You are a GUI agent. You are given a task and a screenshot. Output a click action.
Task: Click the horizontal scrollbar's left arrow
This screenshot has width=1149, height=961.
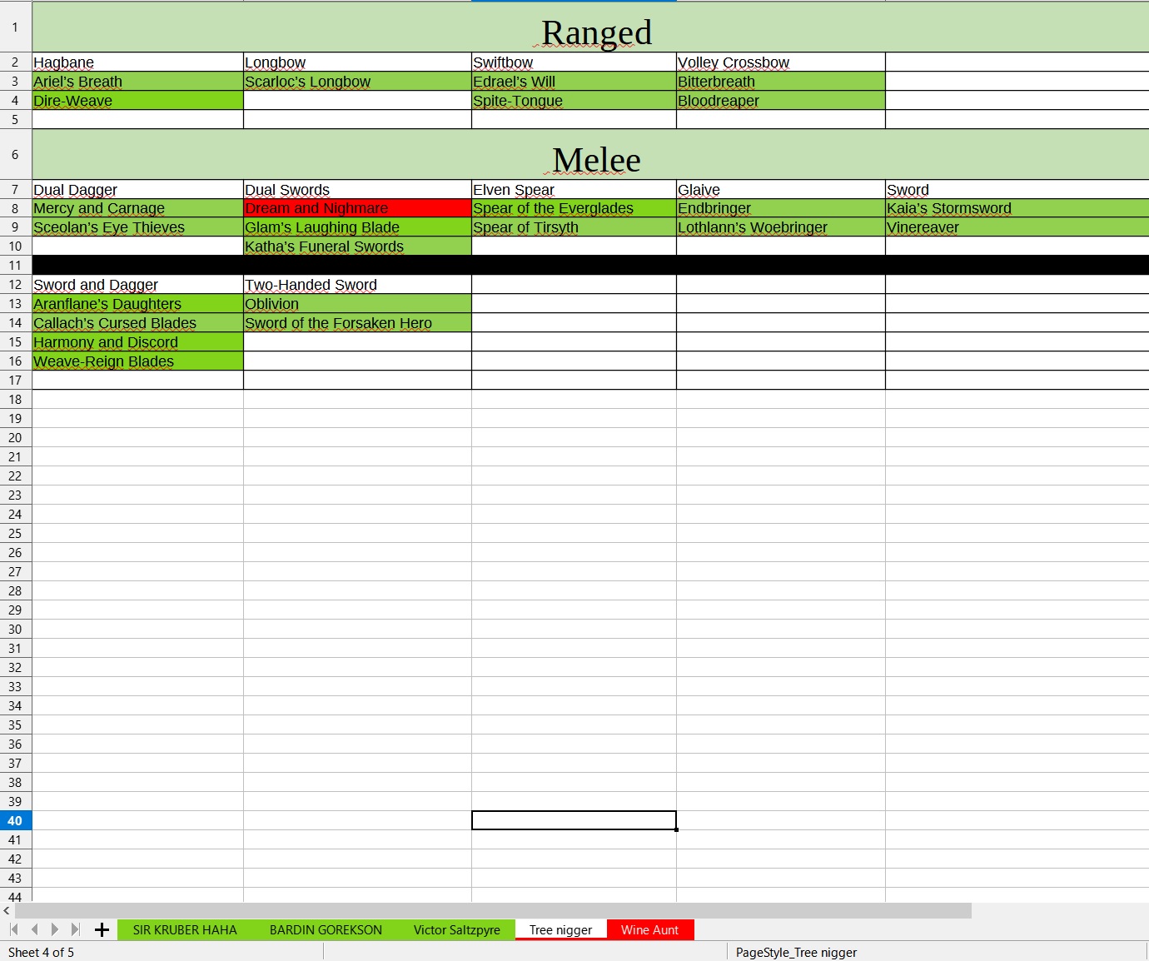pos(7,911)
